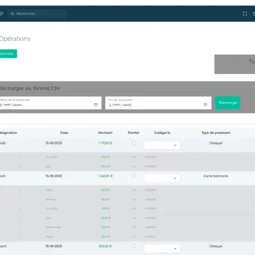Click the Montant column header
This screenshot has width=255, height=255.
coord(105,133)
